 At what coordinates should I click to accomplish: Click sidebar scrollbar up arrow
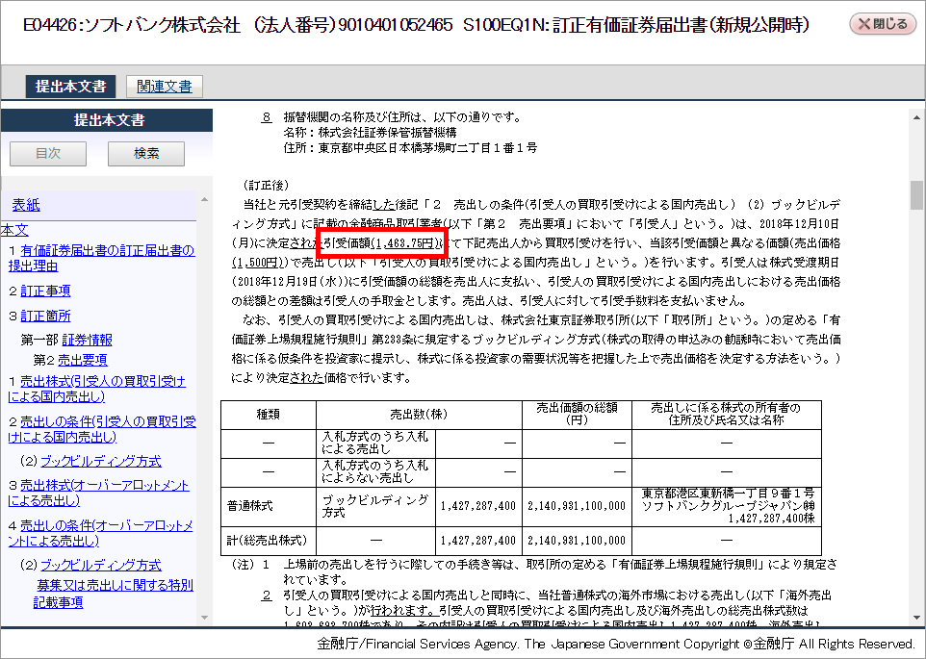click(204, 200)
